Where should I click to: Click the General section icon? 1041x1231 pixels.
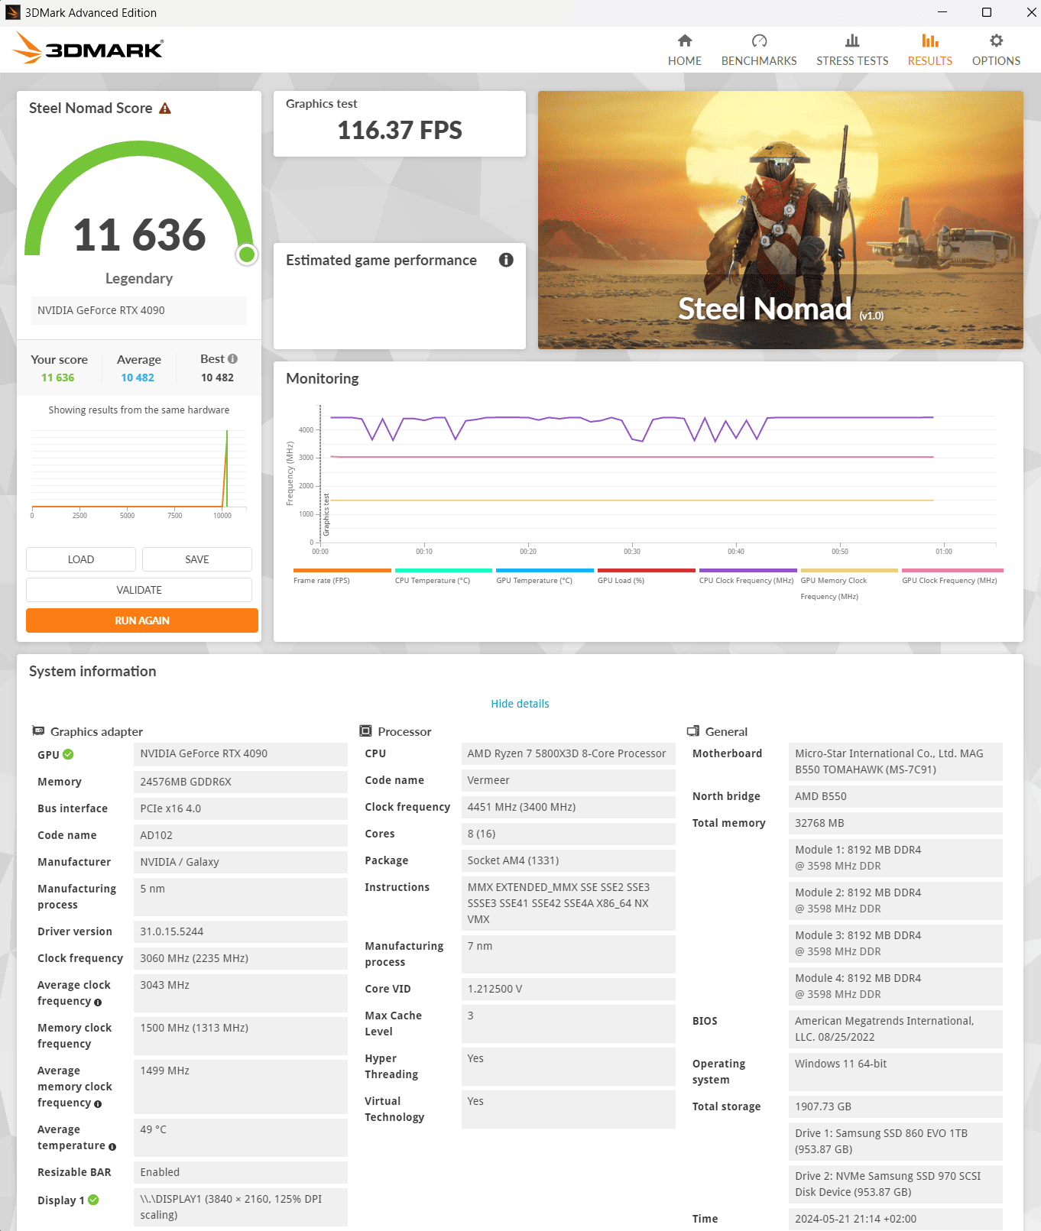coord(693,731)
